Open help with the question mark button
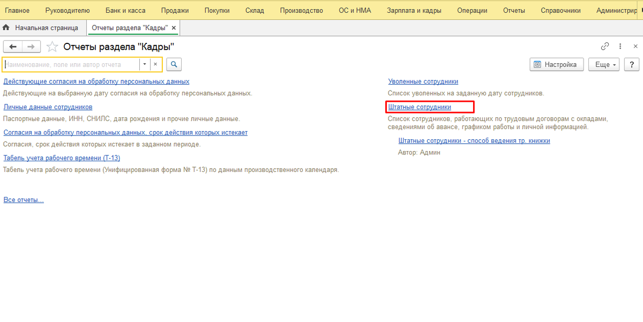Viewport: 643px width, 322px height. coord(631,64)
